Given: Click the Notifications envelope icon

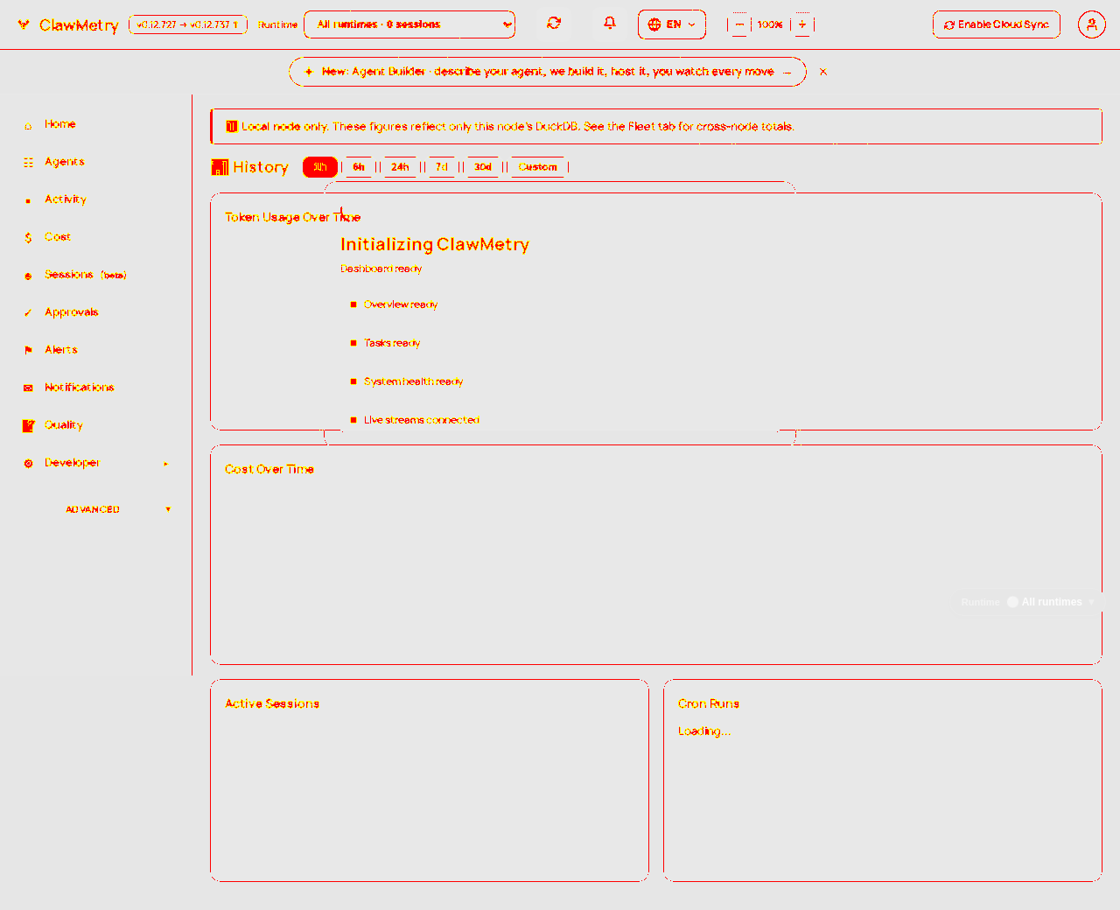Looking at the screenshot, I should [x=28, y=388].
